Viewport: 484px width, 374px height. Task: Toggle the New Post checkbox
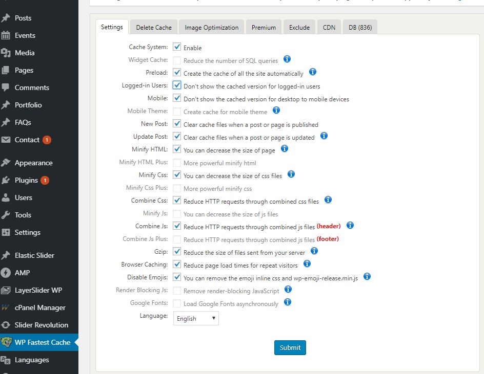click(x=177, y=123)
